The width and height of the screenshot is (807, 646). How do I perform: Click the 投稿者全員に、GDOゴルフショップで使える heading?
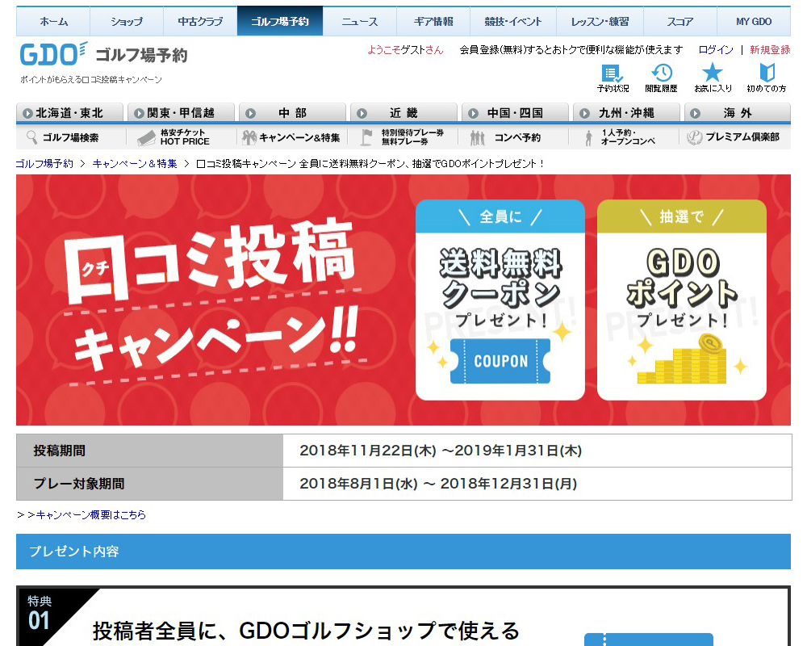[306, 631]
